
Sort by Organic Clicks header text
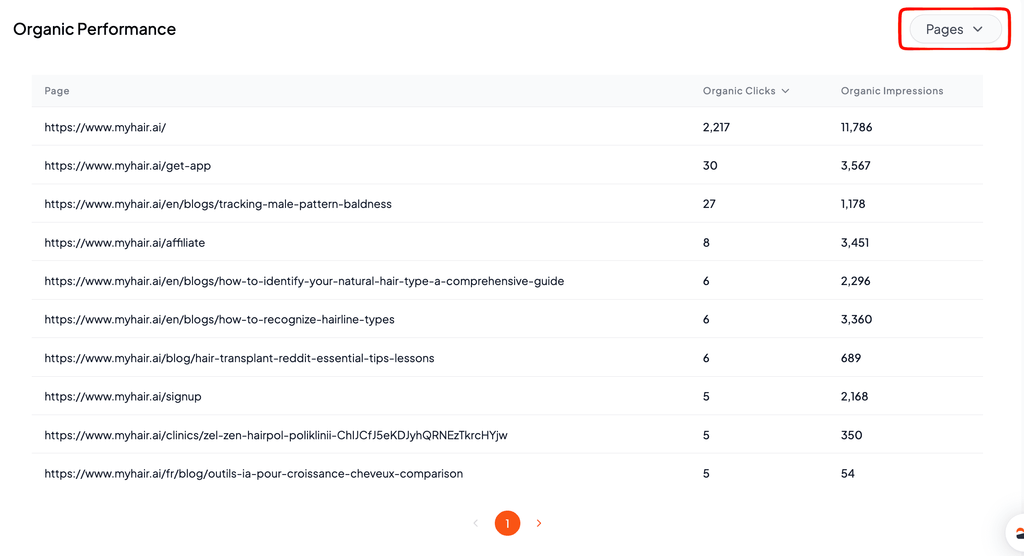[739, 91]
